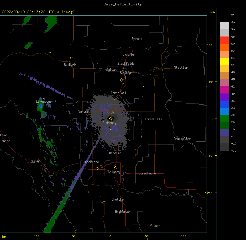Image resolution: width=246 pixels, height=240 pixels.
Task: Click the Lacombe city label
Action: coord(128,54)
